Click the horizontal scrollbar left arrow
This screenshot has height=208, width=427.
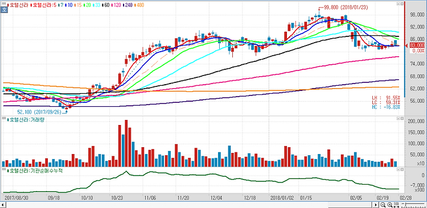3,205
